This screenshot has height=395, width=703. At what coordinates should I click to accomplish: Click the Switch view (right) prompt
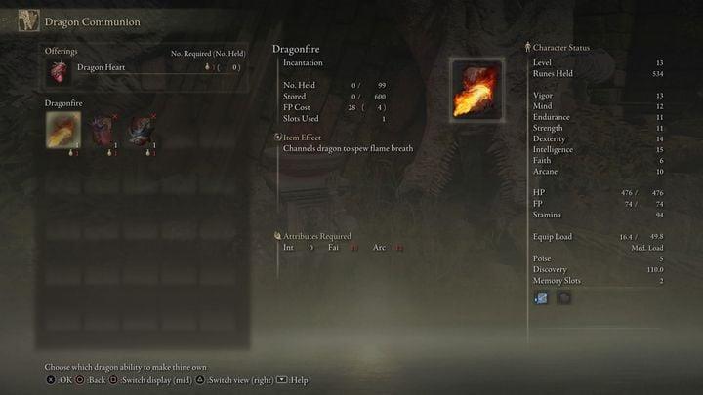[234, 380]
